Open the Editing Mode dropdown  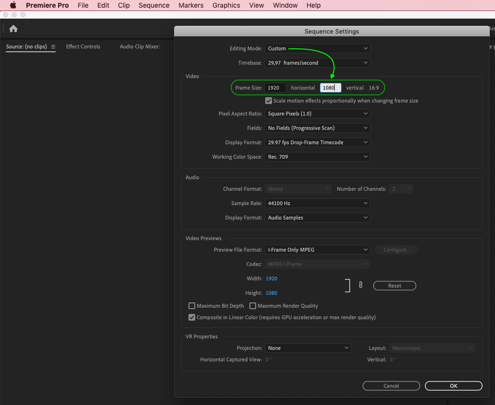pyautogui.click(x=317, y=48)
